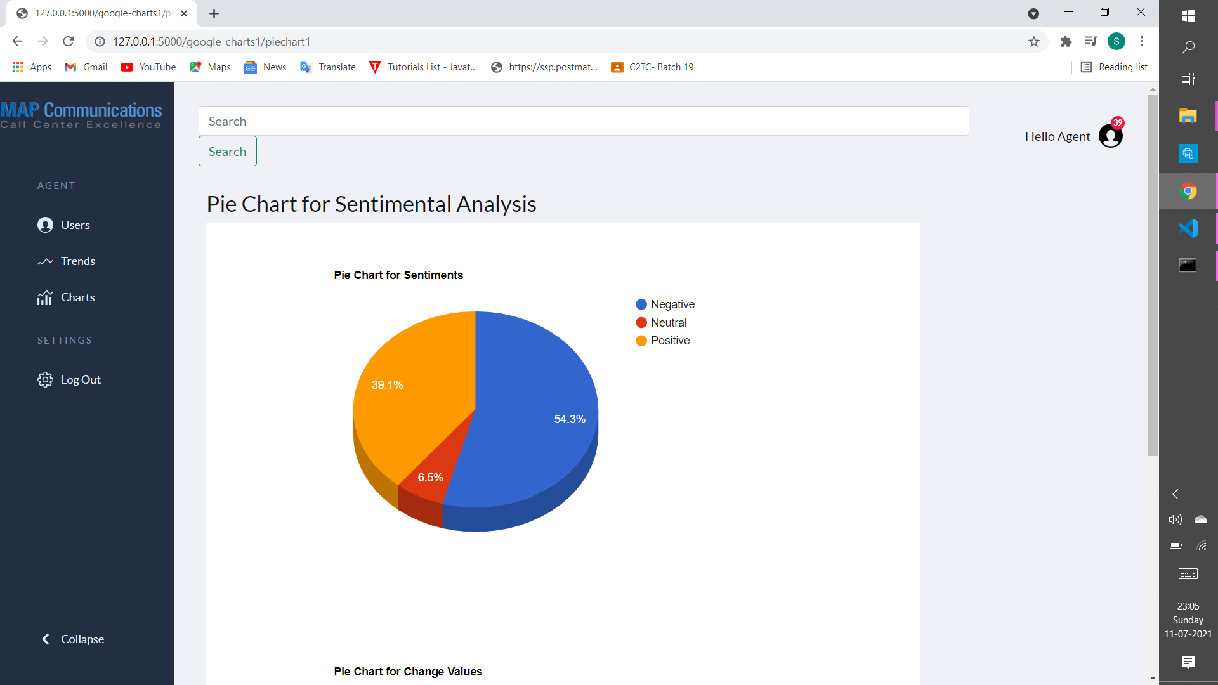Open Trends from the sidebar icon
This screenshot has height=685, width=1218.
pyautogui.click(x=45, y=261)
